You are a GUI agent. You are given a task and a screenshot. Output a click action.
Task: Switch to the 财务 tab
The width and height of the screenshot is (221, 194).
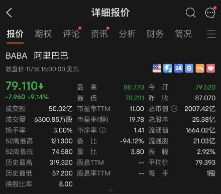pos(155,34)
